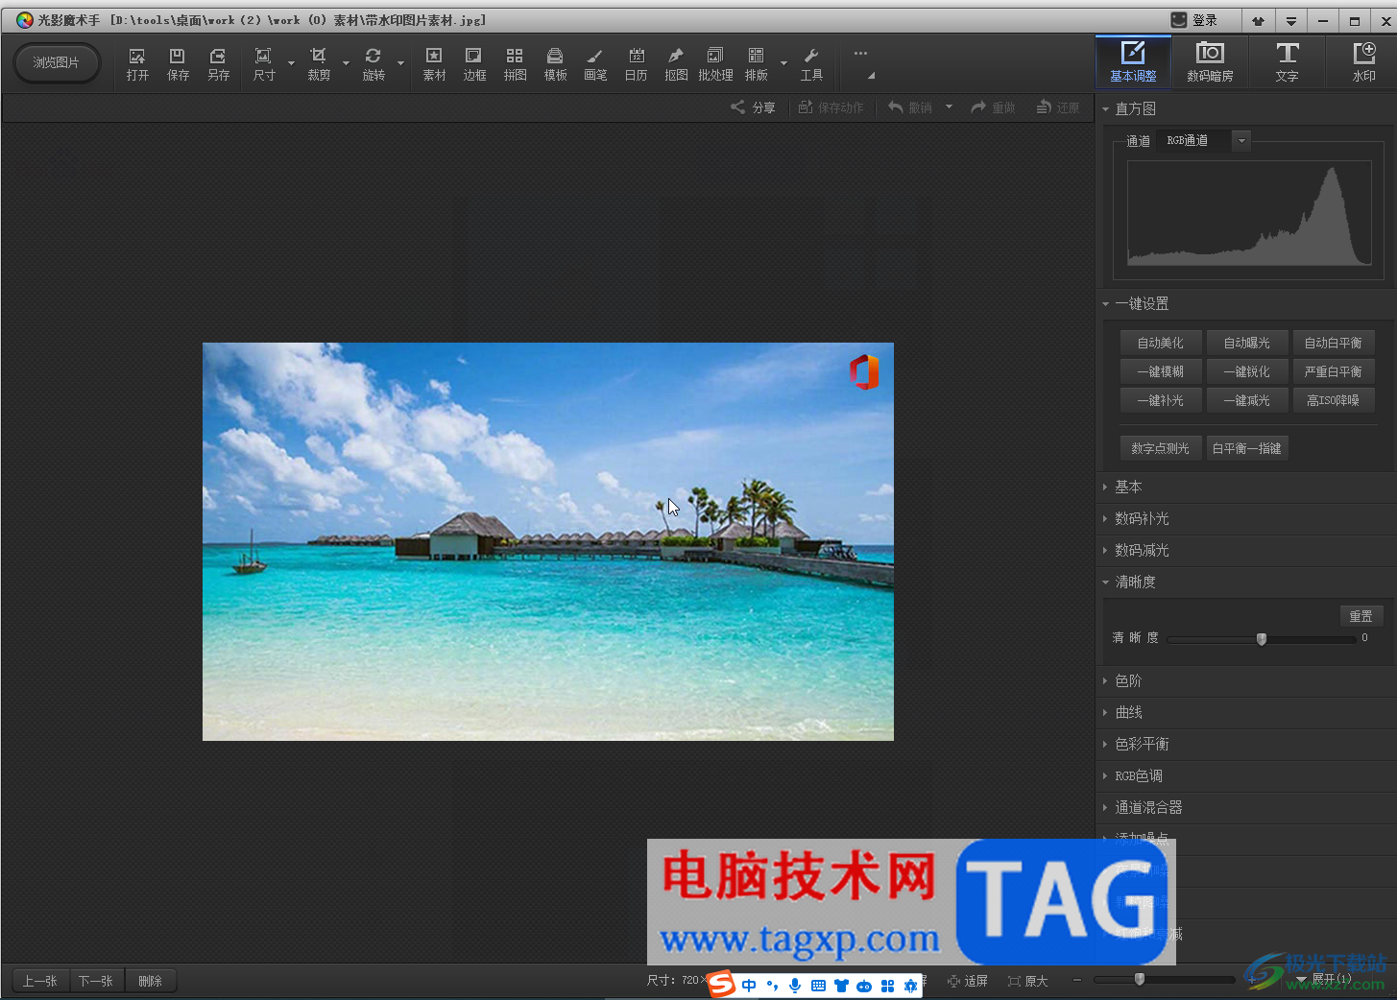Select the 裁剪 (Crop) tool
Viewport: 1397px width, 1000px height.
tap(319, 64)
